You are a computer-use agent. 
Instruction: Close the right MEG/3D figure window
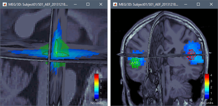pos(211,4)
